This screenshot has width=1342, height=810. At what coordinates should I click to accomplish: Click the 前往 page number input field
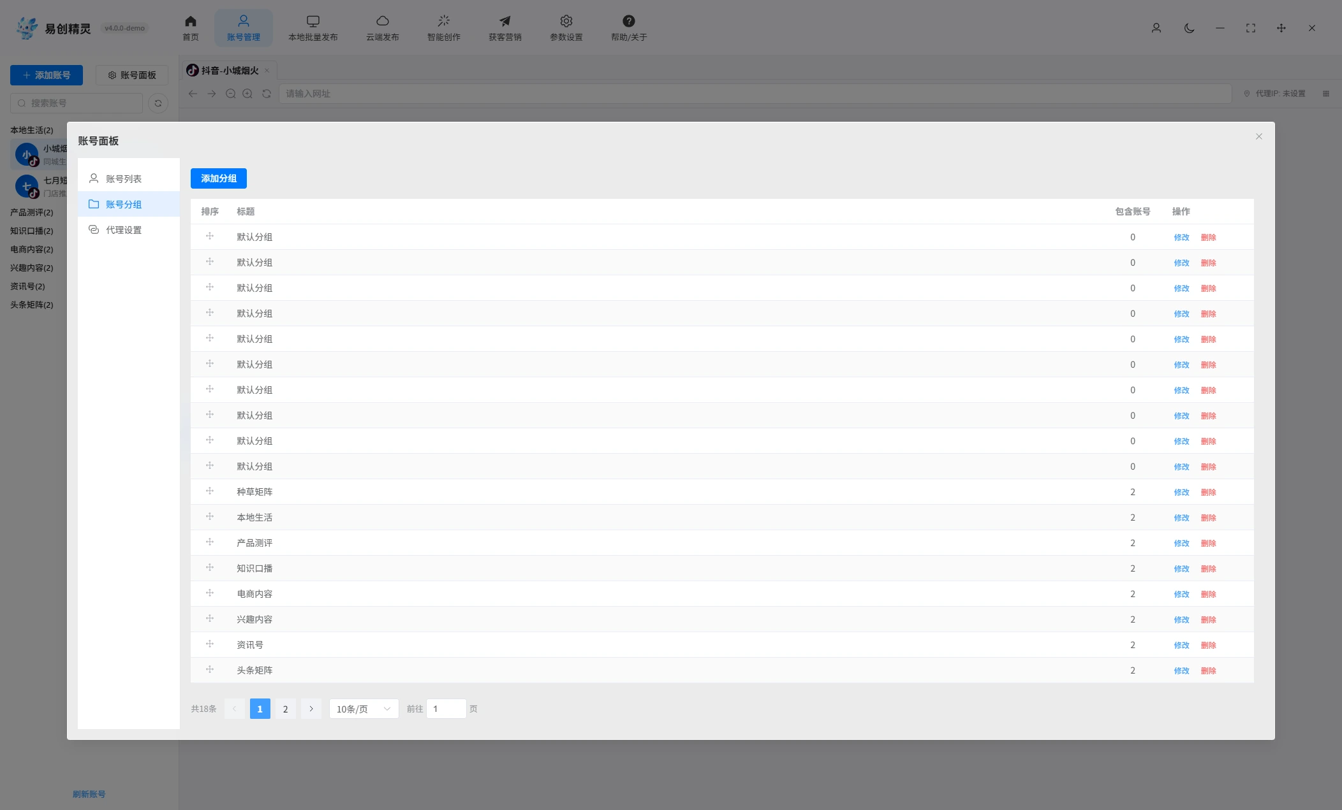coord(446,709)
